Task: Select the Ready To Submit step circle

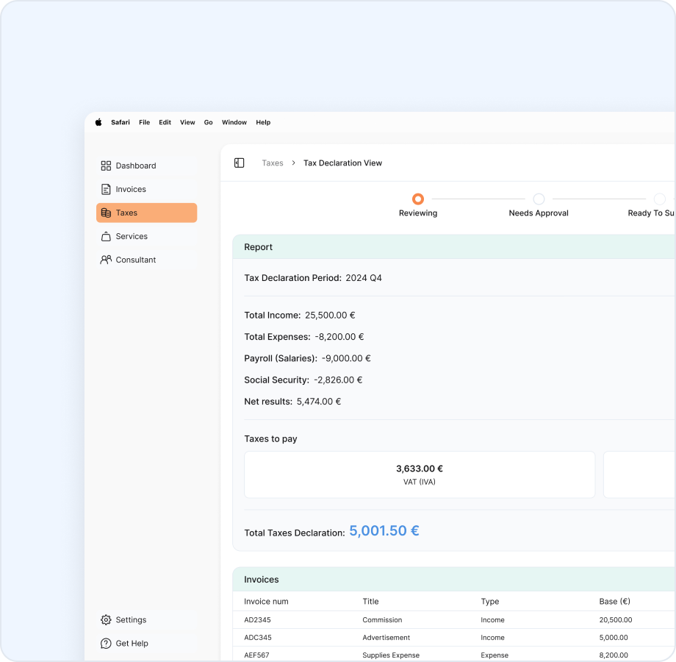Action: tap(659, 199)
